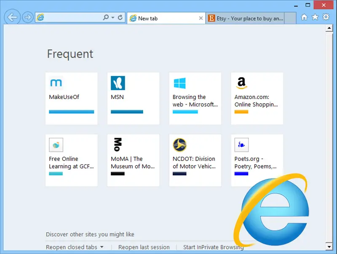The height and width of the screenshot is (254, 337).
Task: Switch to the New tab tab
Action: pos(166,18)
